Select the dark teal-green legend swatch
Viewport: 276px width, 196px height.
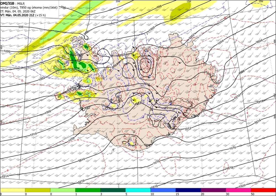point(113,190)
